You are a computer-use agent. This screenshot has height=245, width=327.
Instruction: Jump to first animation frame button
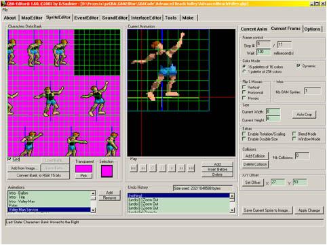click(134, 168)
